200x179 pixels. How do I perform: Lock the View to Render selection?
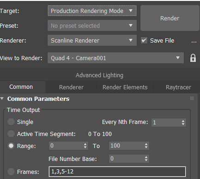[x=193, y=58]
